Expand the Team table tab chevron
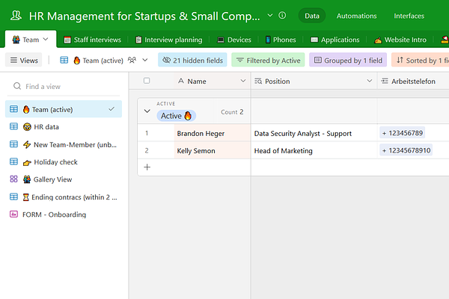Viewport: 449px width, 299px height. pyautogui.click(x=46, y=39)
